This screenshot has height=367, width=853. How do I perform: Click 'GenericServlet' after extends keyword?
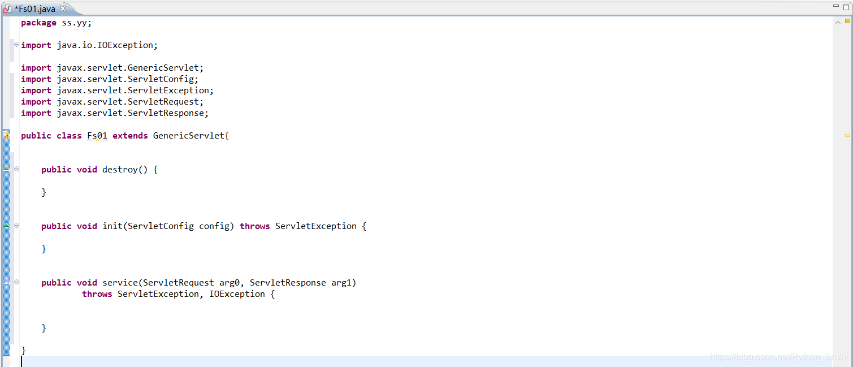click(189, 136)
